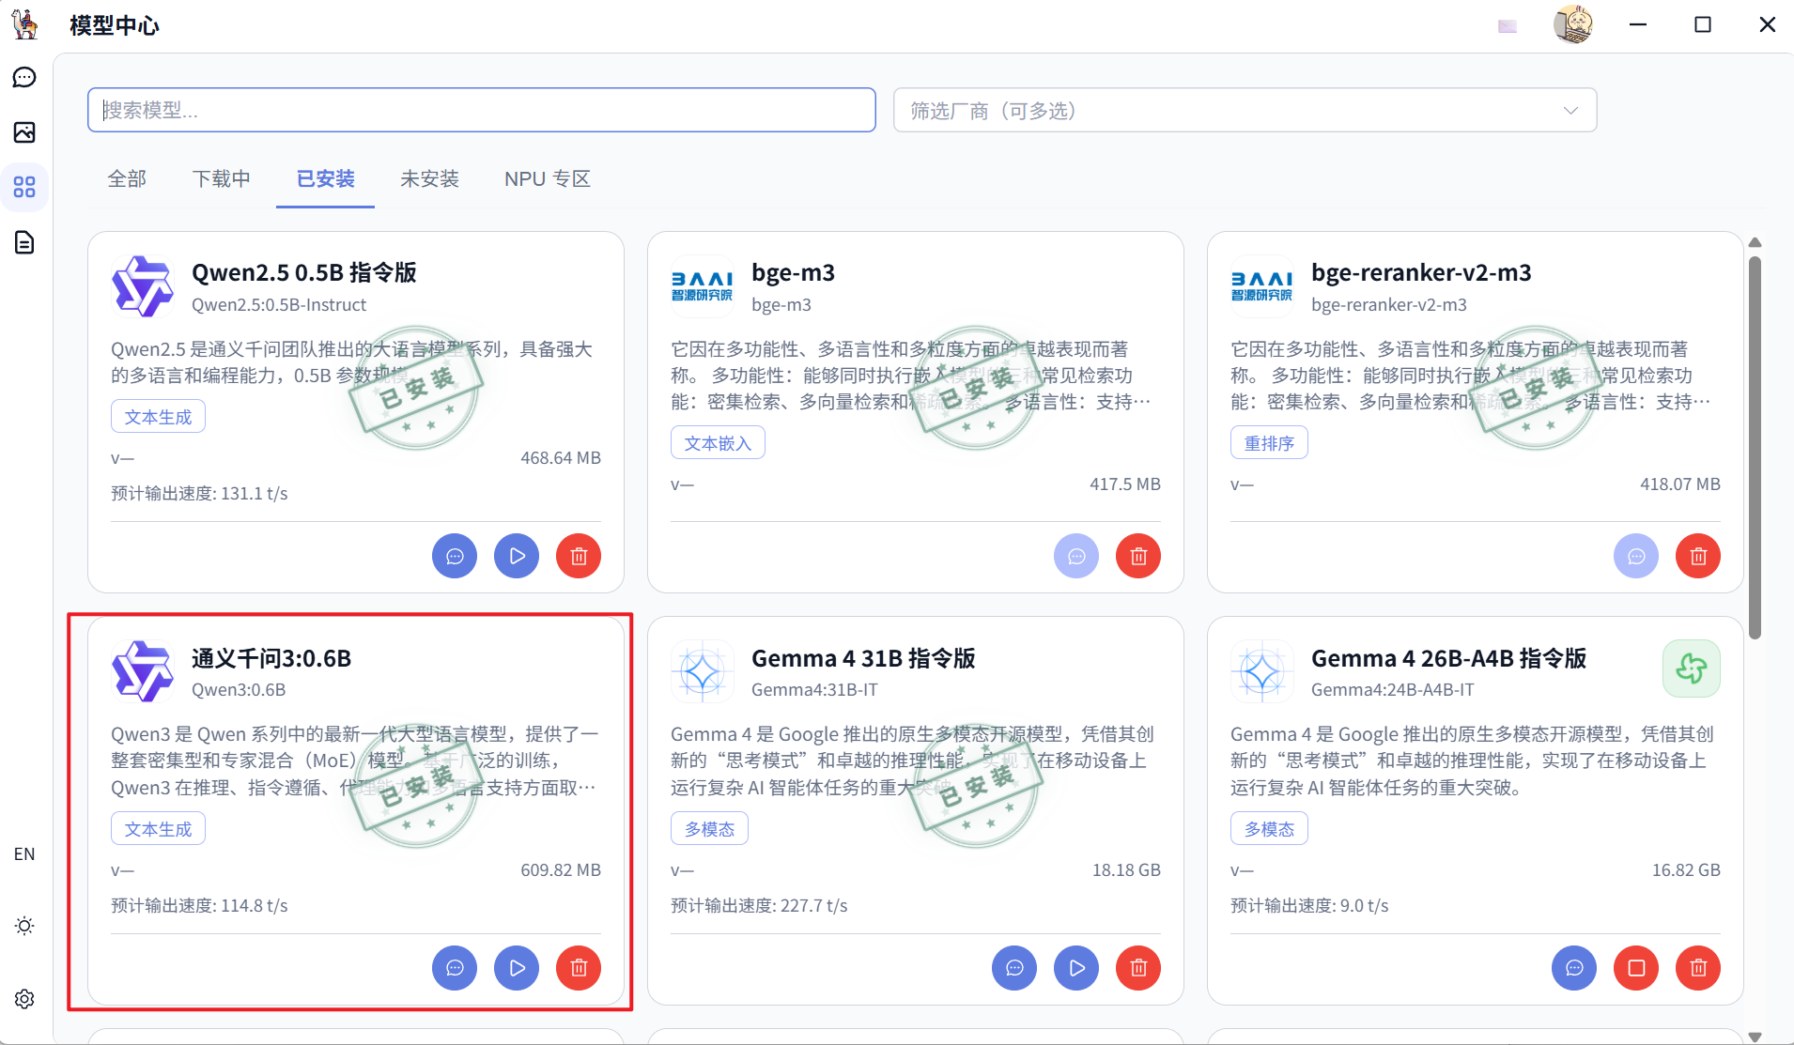The width and height of the screenshot is (1794, 1045).
Task: Expand the vendor filter dropdown
Action: tap(1245, 110)
